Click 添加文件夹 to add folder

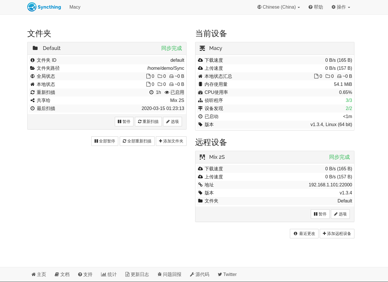pos(171,141)
